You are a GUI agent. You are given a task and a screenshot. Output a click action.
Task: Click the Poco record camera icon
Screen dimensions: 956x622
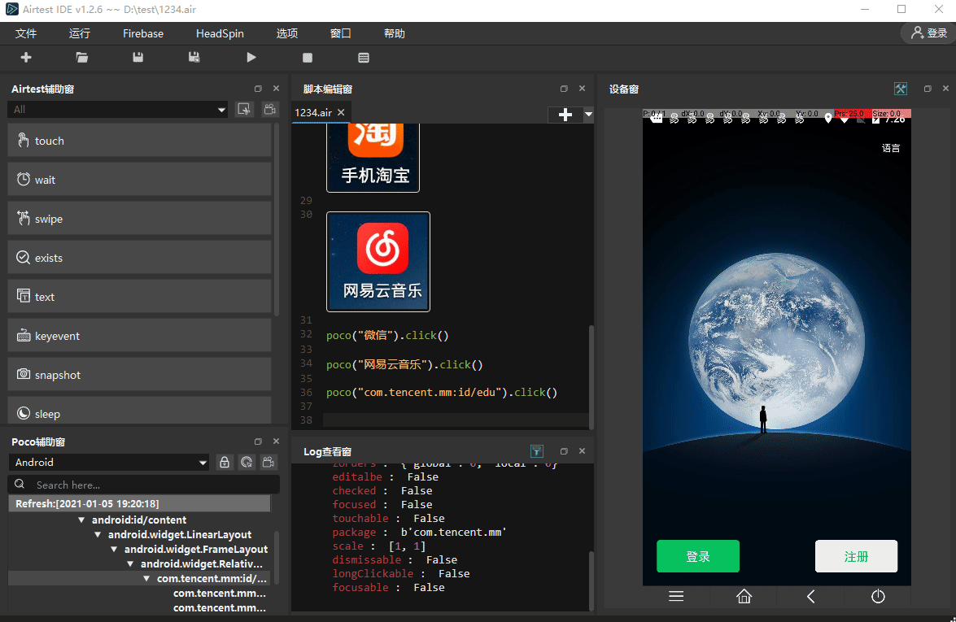pos(268,463)
